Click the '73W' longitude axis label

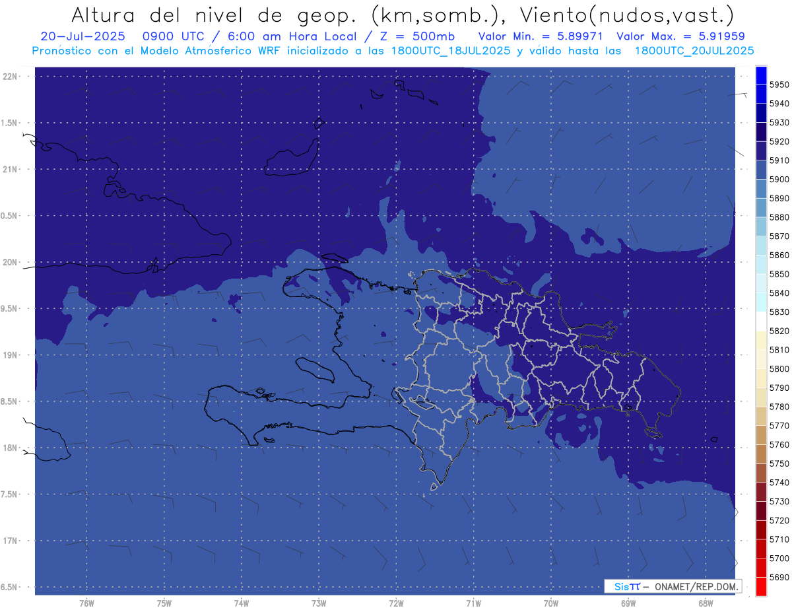[319, 603]
